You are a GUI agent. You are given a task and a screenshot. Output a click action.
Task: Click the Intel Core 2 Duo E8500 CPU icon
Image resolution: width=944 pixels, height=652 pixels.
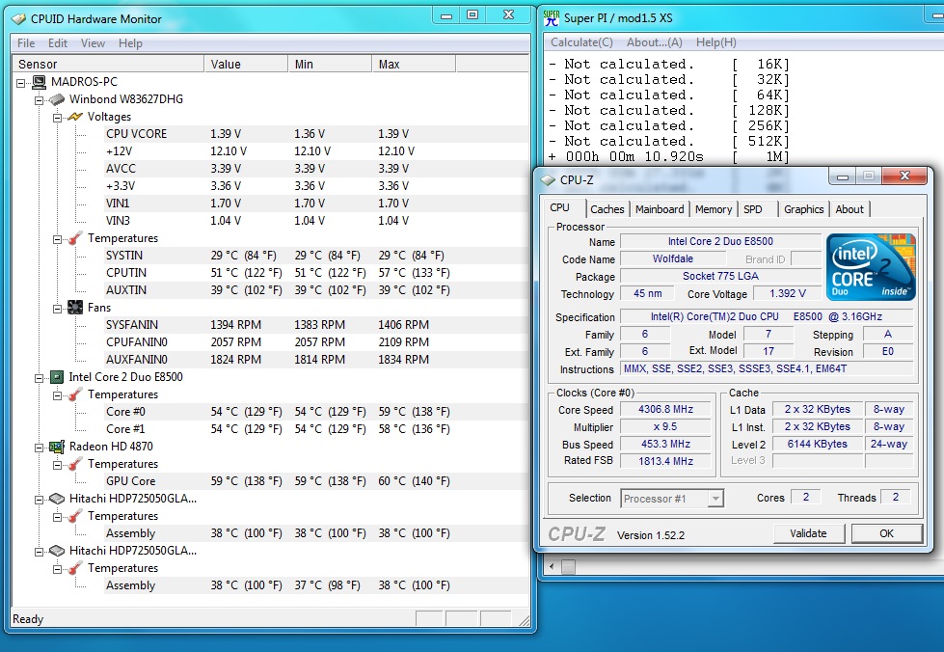57,377
